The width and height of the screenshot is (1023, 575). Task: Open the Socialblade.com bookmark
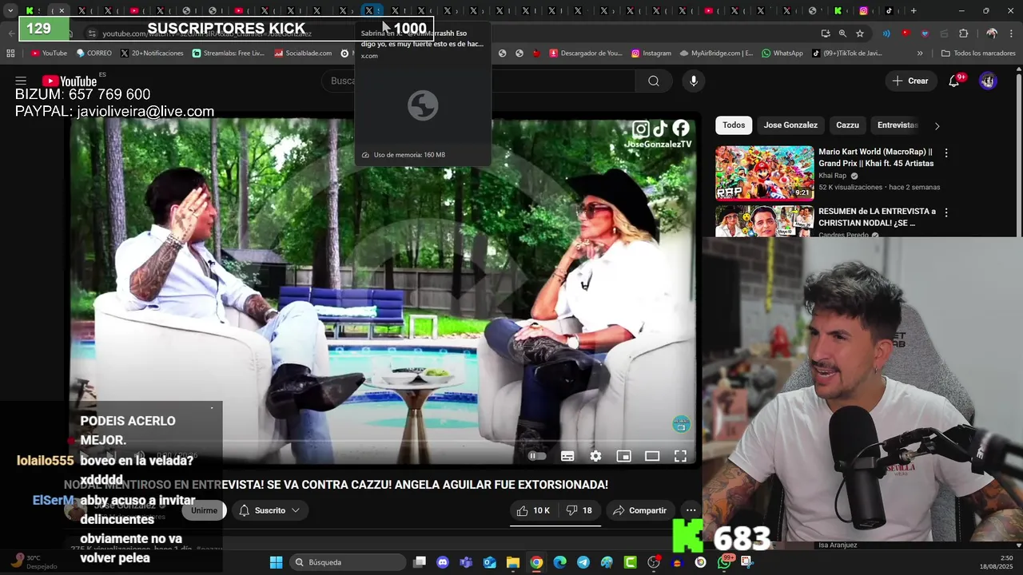[303, 54]
